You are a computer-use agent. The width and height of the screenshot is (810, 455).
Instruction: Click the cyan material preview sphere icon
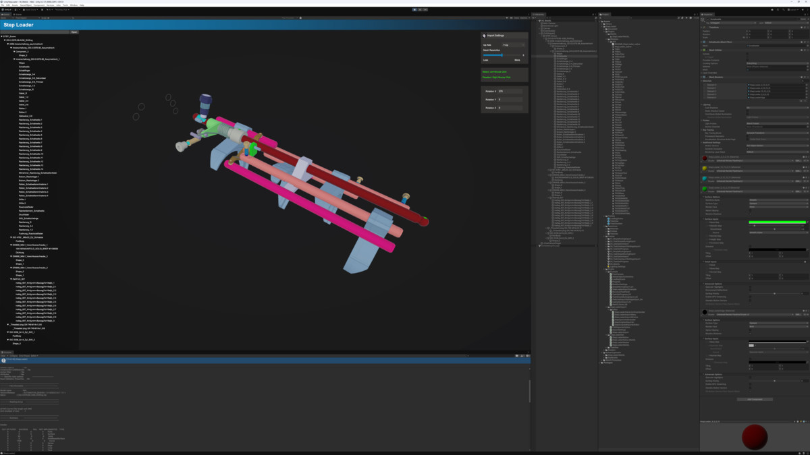(x=705, y=179)
